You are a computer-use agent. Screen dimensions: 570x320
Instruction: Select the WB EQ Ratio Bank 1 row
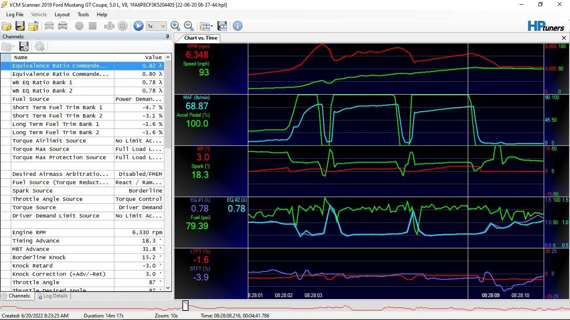[x=82, y=82]
